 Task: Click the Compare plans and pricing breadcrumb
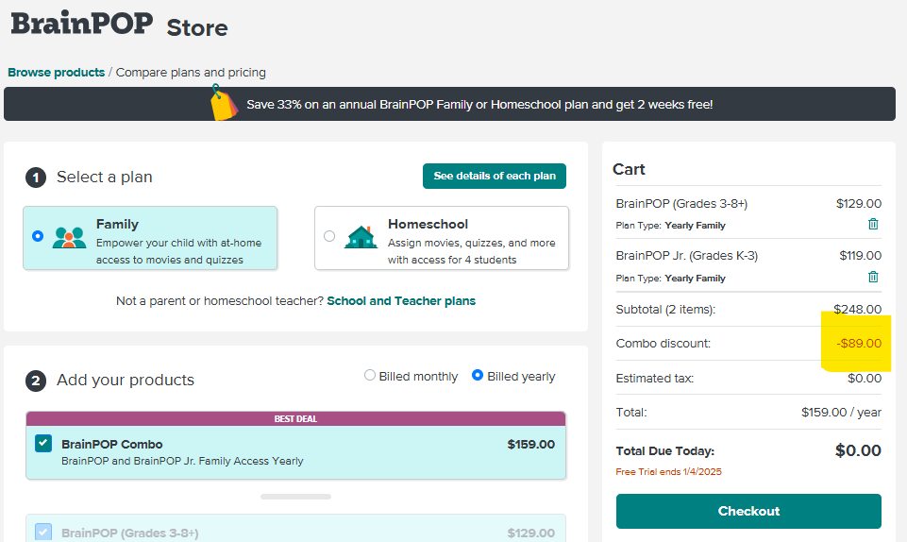(191, 73)
